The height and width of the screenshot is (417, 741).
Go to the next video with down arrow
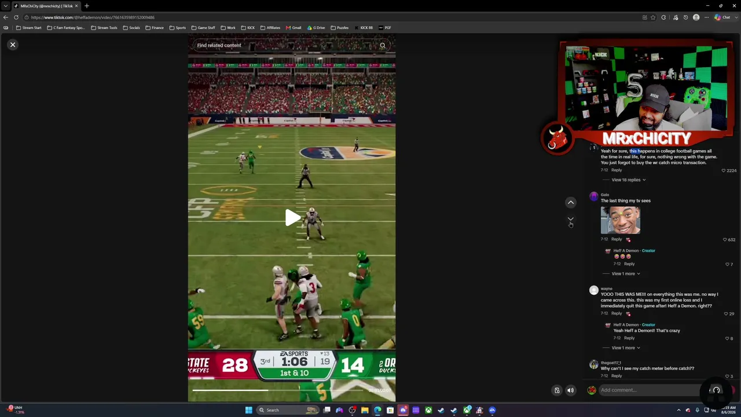(x=570, y=220)
